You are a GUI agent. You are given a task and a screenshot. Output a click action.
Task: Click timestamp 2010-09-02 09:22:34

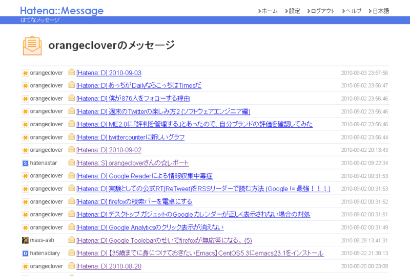tap(364, 163)
